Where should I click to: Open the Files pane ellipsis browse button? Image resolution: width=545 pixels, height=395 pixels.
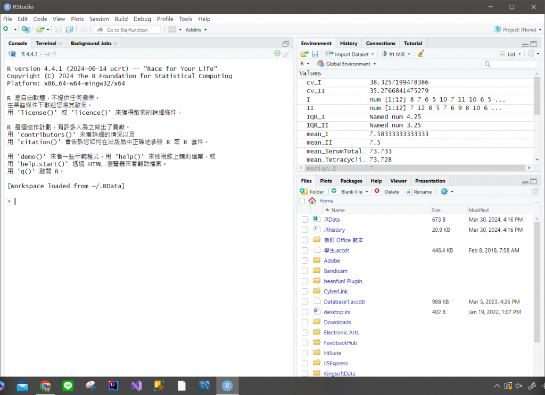pos(537,201)
